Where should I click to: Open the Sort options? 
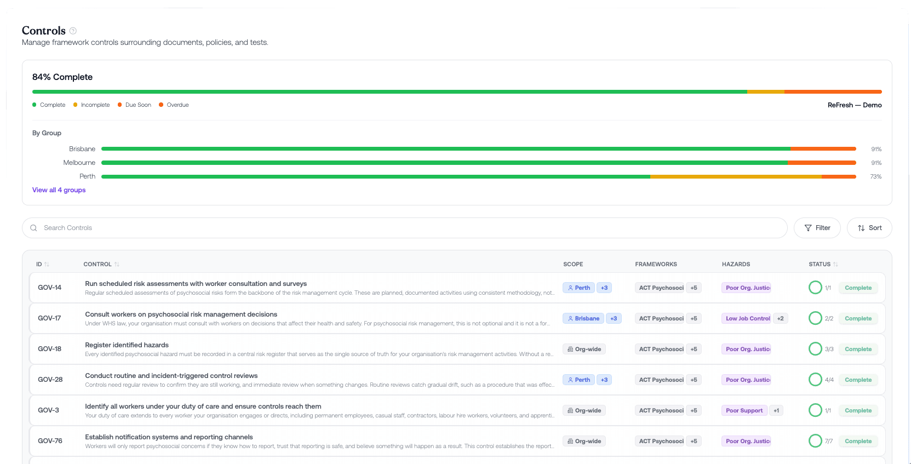click(869, 228)
